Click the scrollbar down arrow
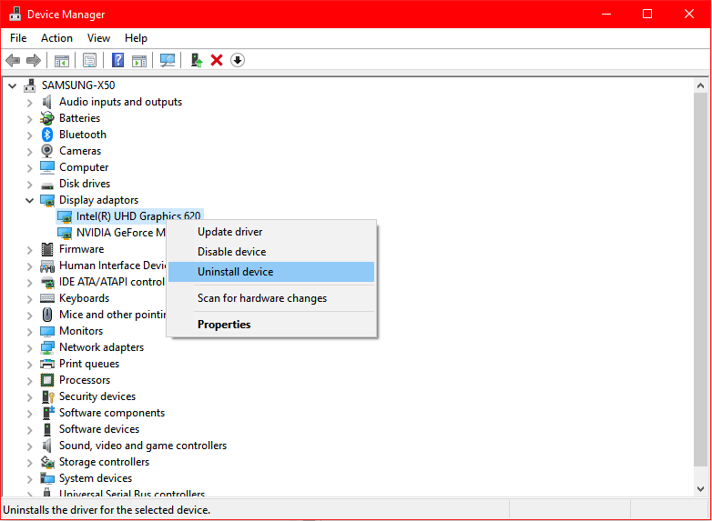The width and height of the screenshot is (712, 521). coord(700,489)
